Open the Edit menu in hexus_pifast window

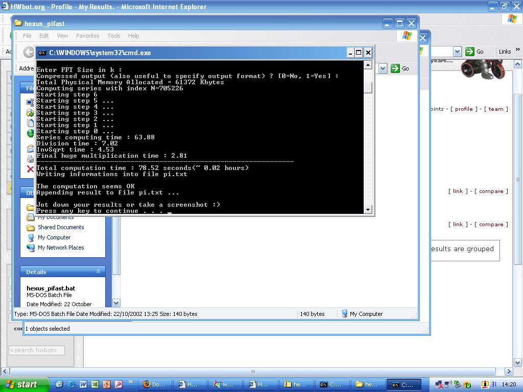click(x=44, y=36)
